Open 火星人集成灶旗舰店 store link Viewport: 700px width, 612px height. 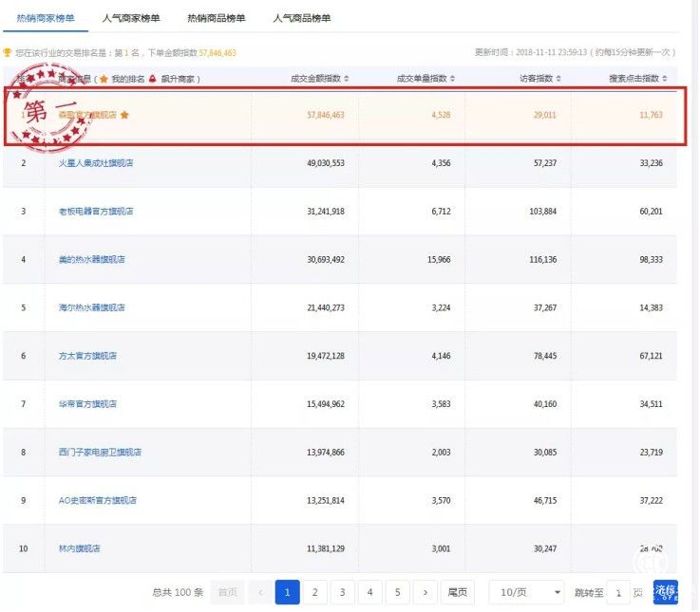tap(95, 163)
